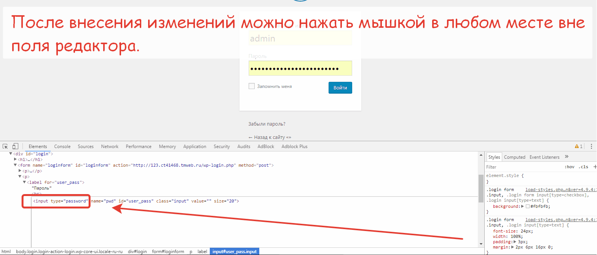
Task: Click the warning count indicator
Action: click(x=579, y=147)
